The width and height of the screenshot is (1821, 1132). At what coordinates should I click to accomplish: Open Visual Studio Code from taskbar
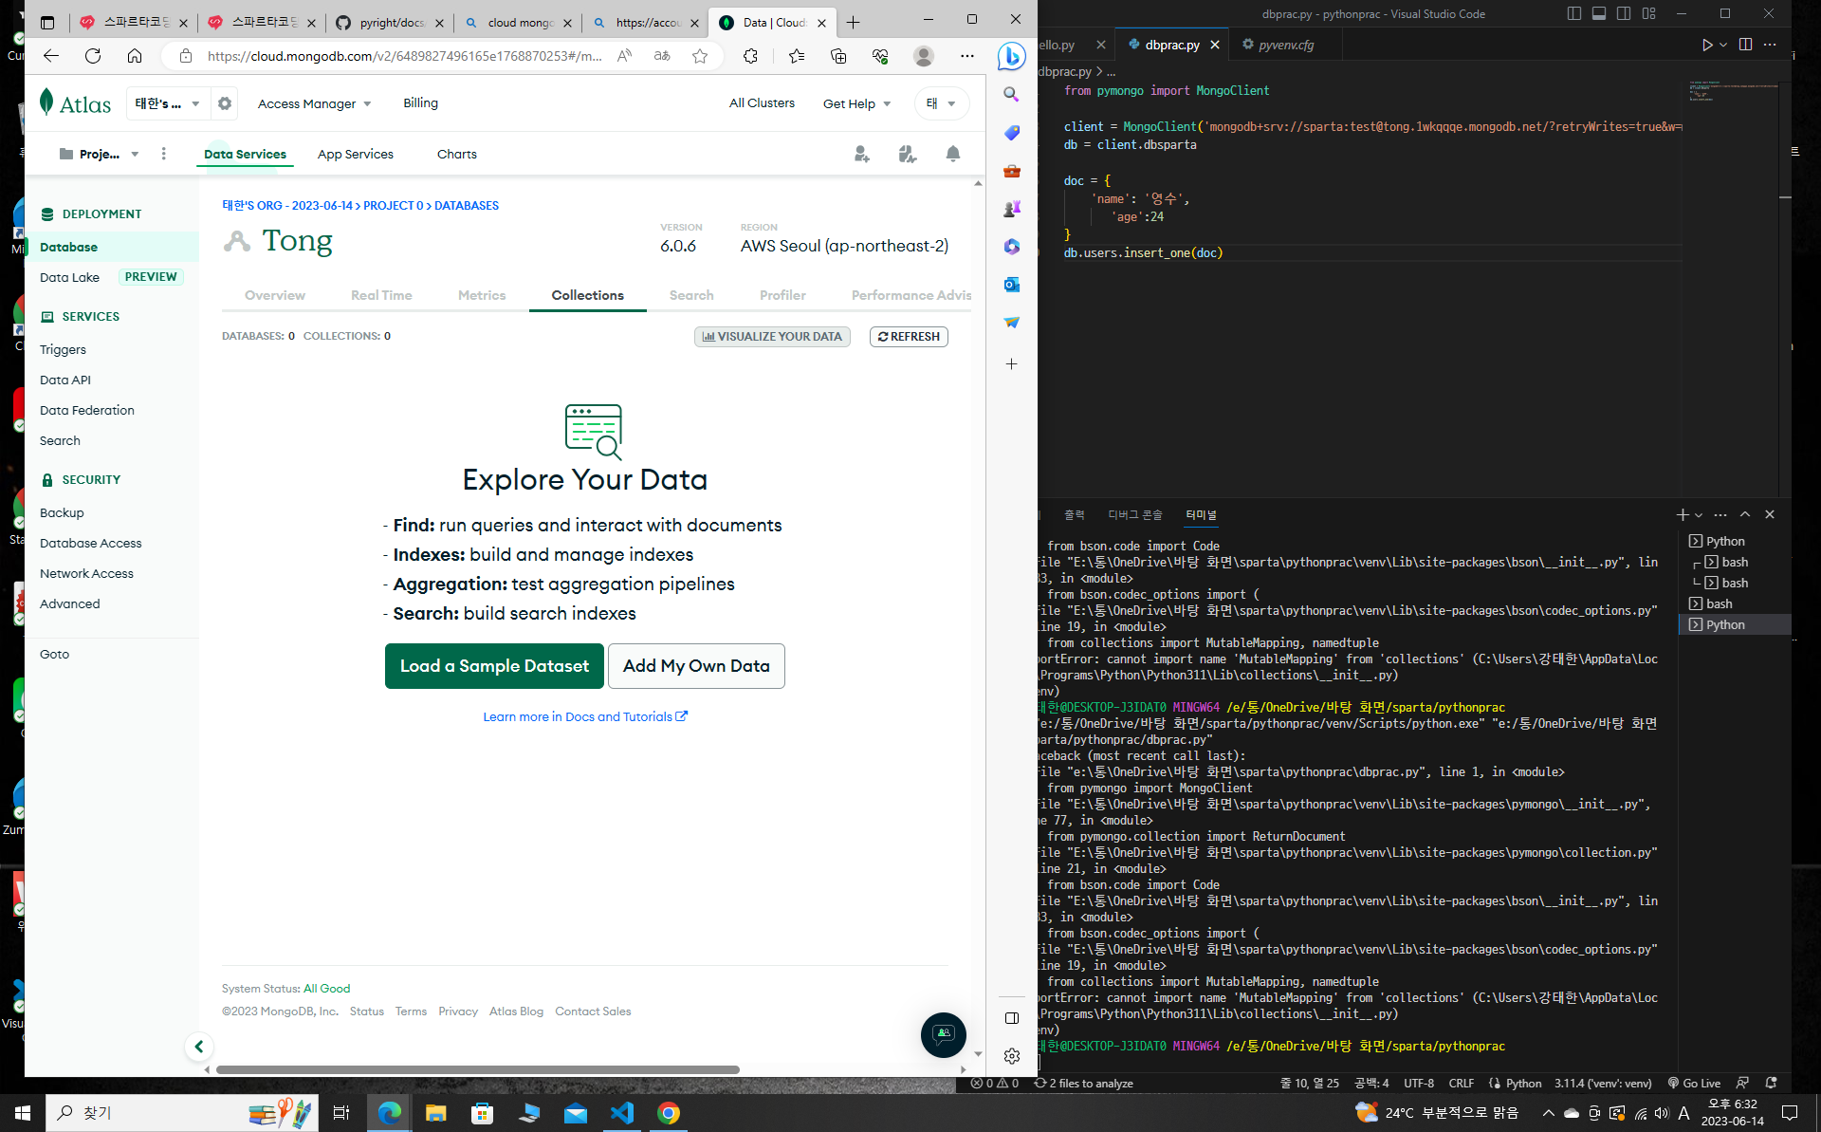click(622, 1112)
